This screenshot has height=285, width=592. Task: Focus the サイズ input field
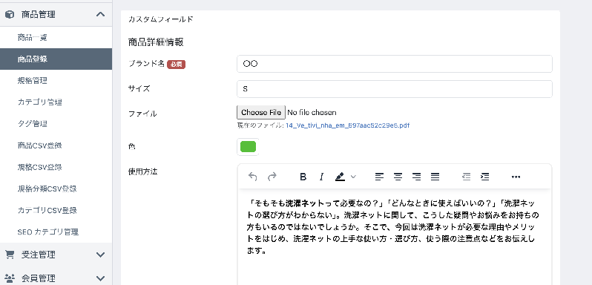pos(395,89)
